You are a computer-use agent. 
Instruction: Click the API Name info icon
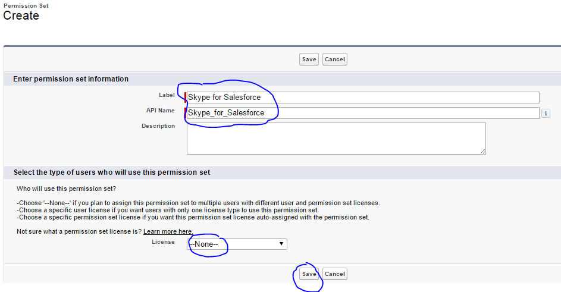pos(546,114)
